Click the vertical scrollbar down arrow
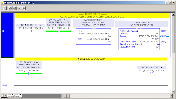176x99 pixels. click(x=173, y=92)
